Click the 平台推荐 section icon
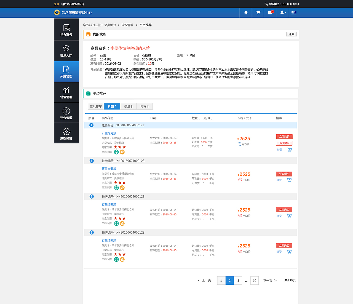This screenshot has height=304, width=353. (x=89, y=94)
